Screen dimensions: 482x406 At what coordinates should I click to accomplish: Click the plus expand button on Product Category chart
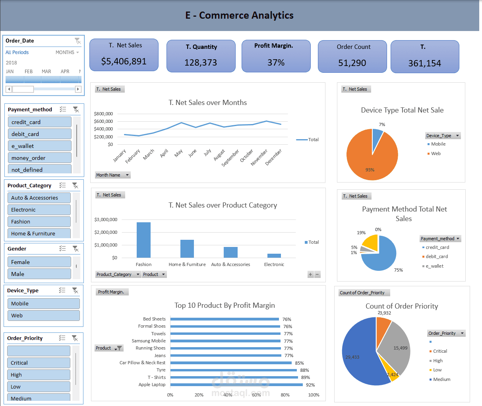point(310,274)
